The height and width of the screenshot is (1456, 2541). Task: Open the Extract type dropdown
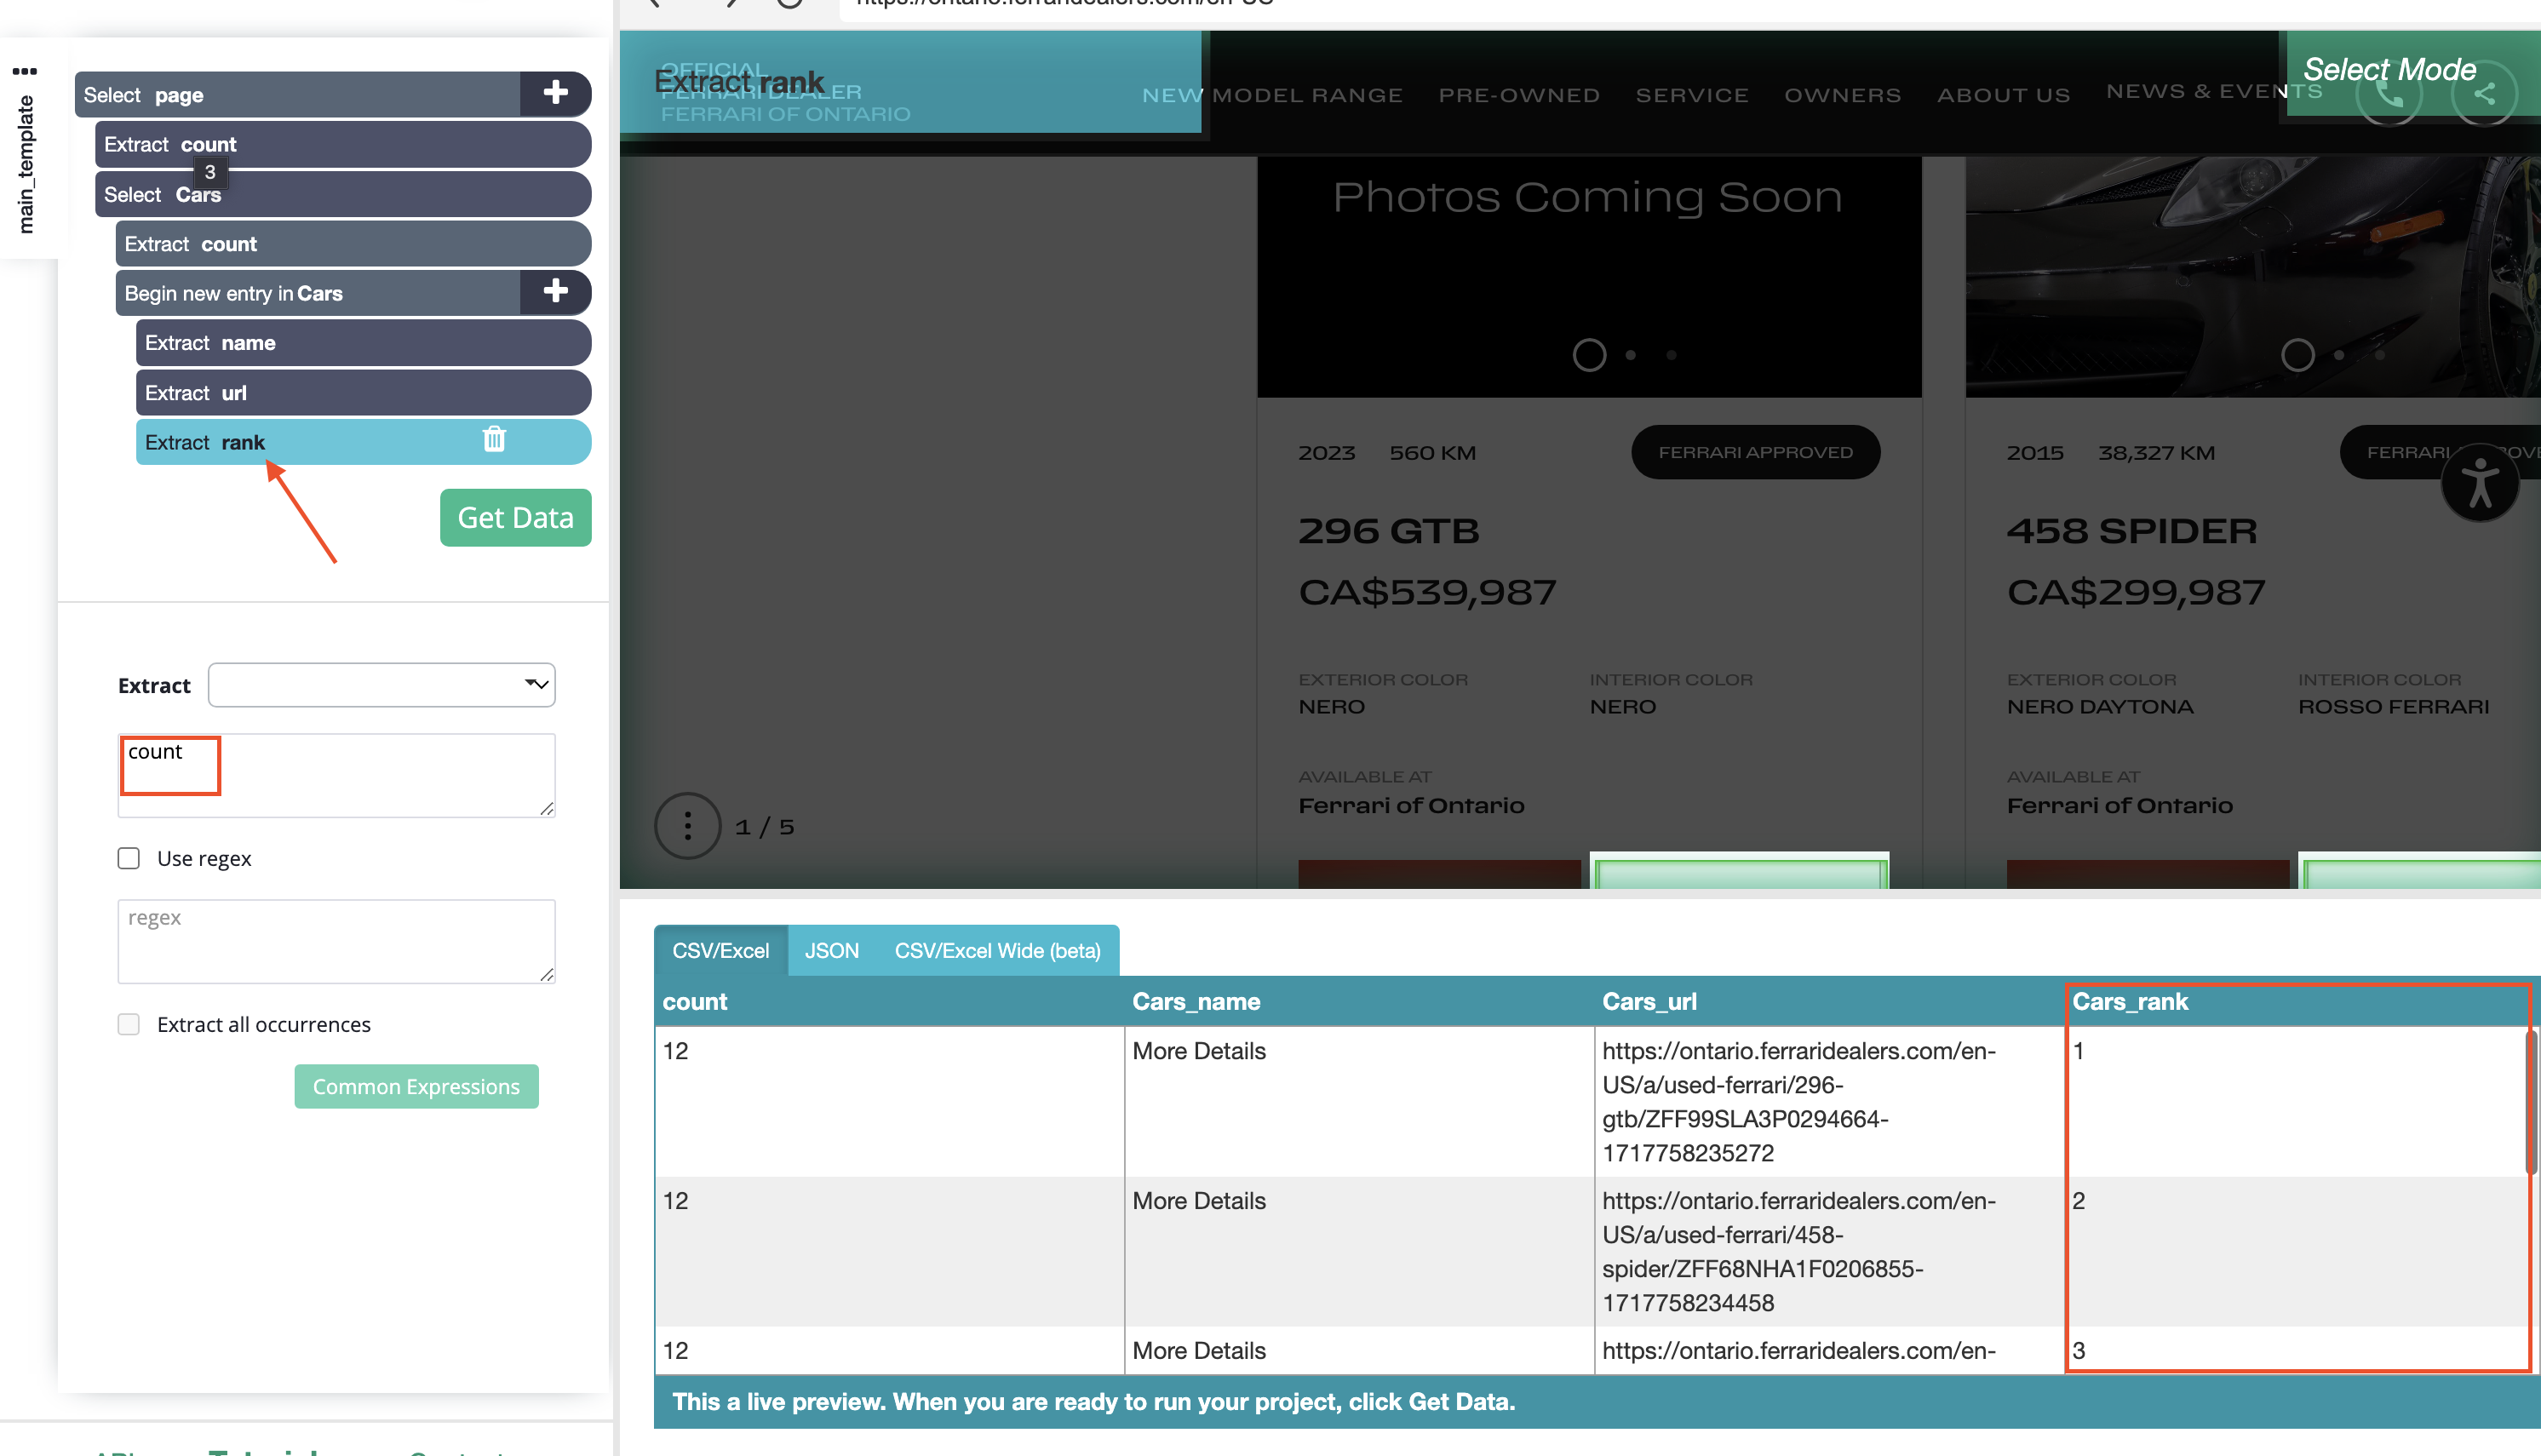tap(381, 685)
